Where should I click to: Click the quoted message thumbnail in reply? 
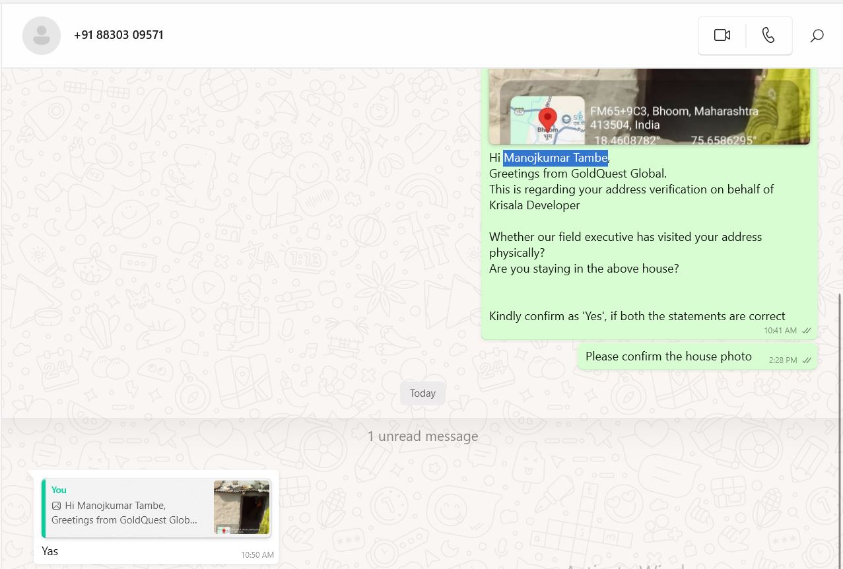pyautogui.click(x=242, y=507)
